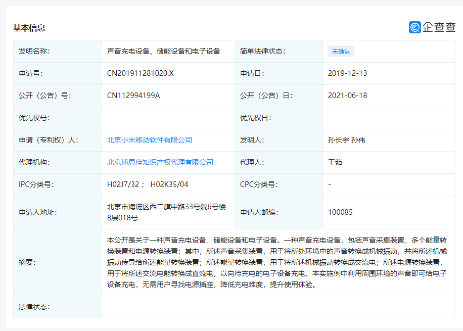This screenshot has height=331, width=463.
Task: Click the 法律状态 label cell
Action: 58,307
